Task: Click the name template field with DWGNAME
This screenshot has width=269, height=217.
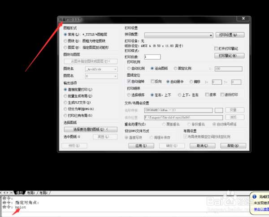Action: tap(178, 110)
